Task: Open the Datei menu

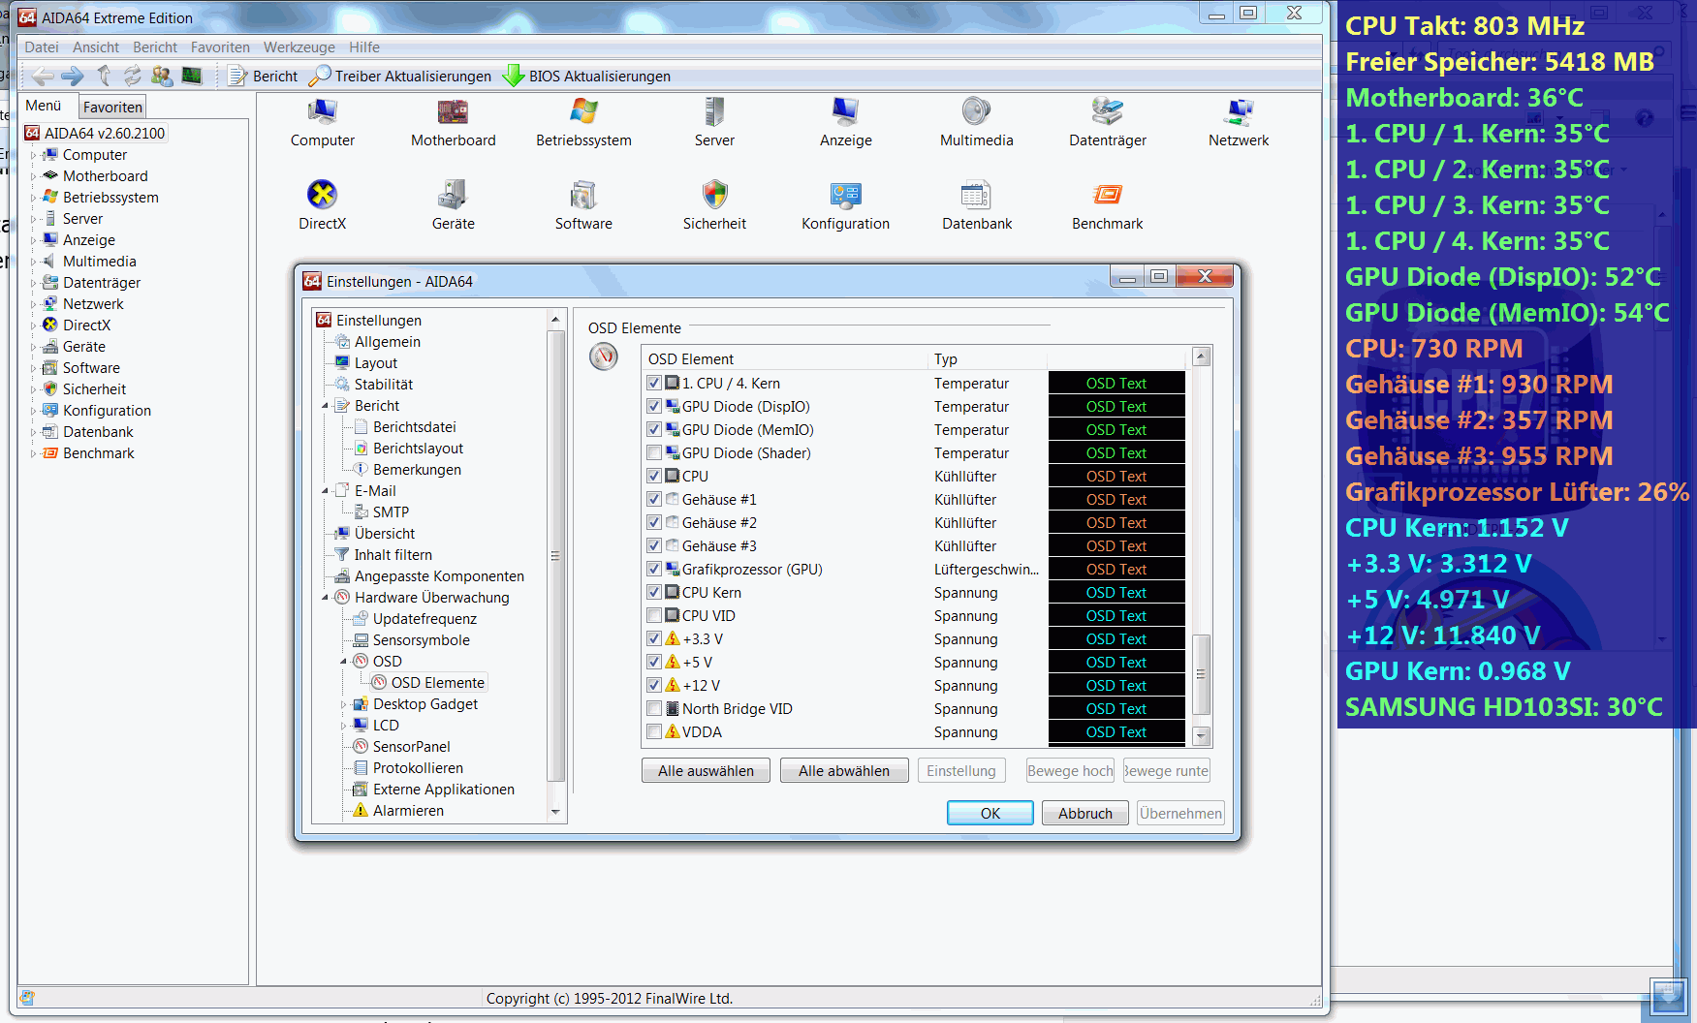Action: (x=42, y=46)
